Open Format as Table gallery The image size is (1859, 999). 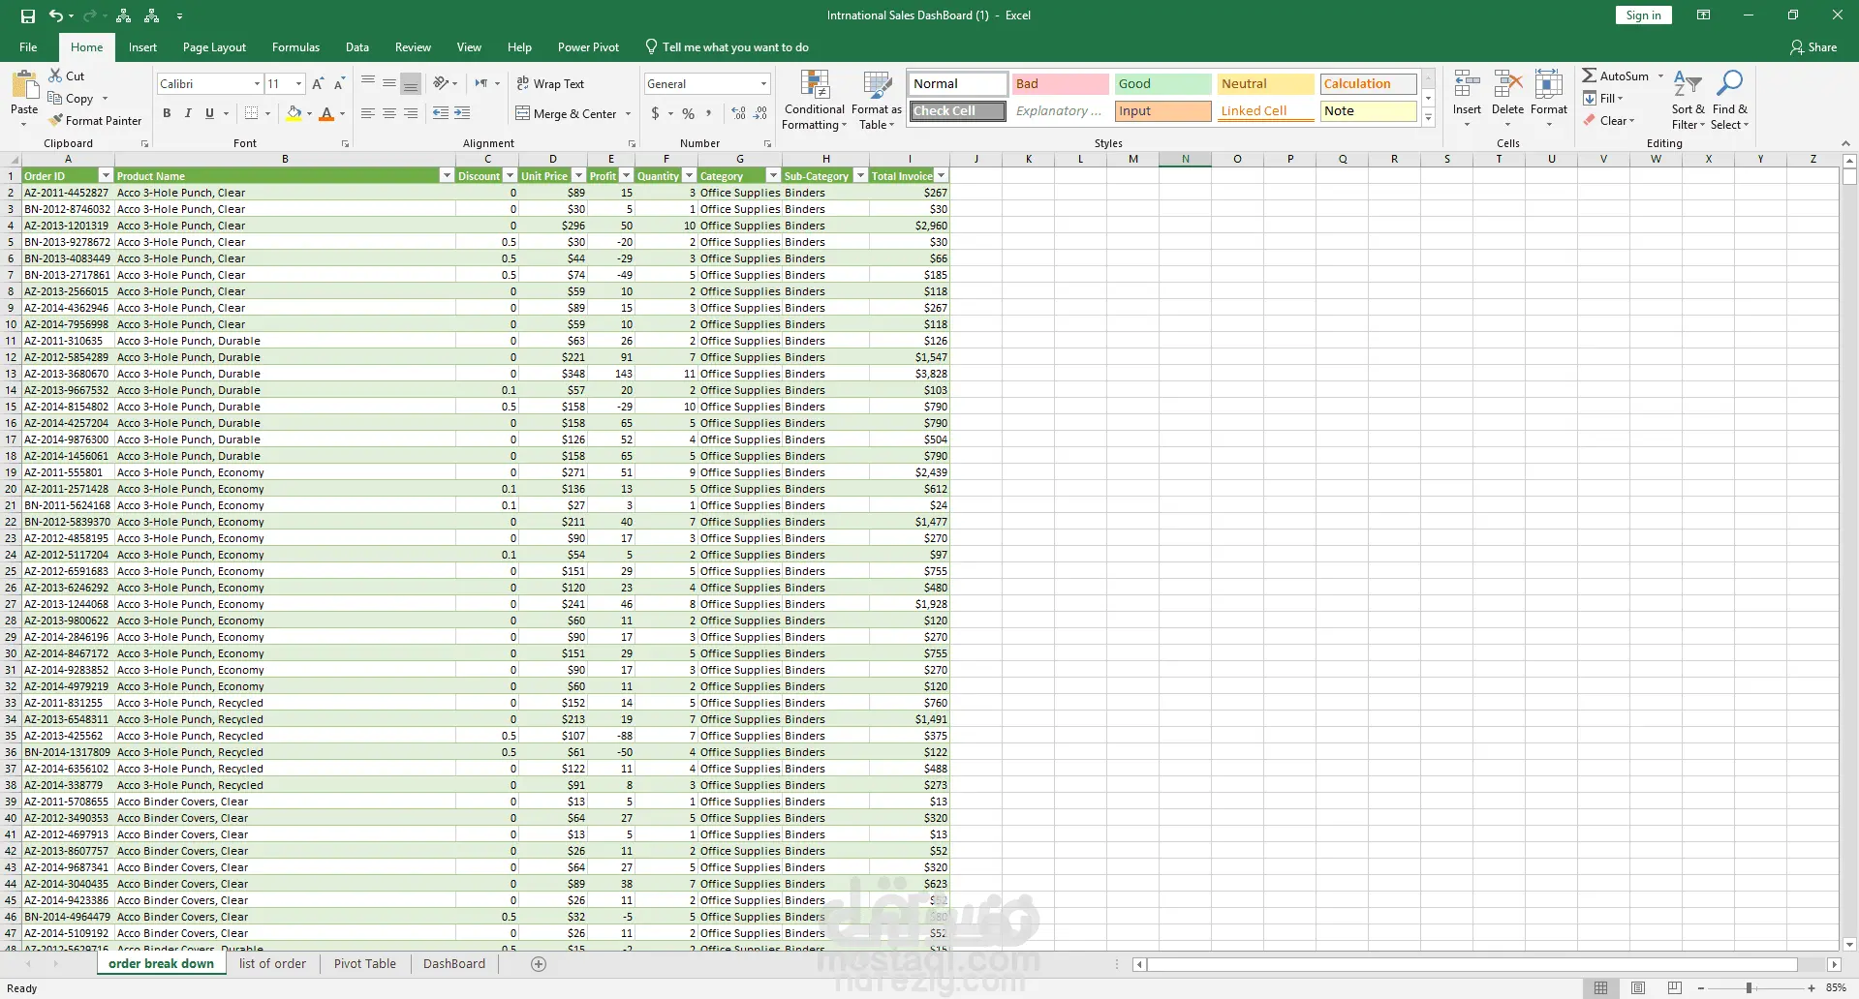pos(877,100)
